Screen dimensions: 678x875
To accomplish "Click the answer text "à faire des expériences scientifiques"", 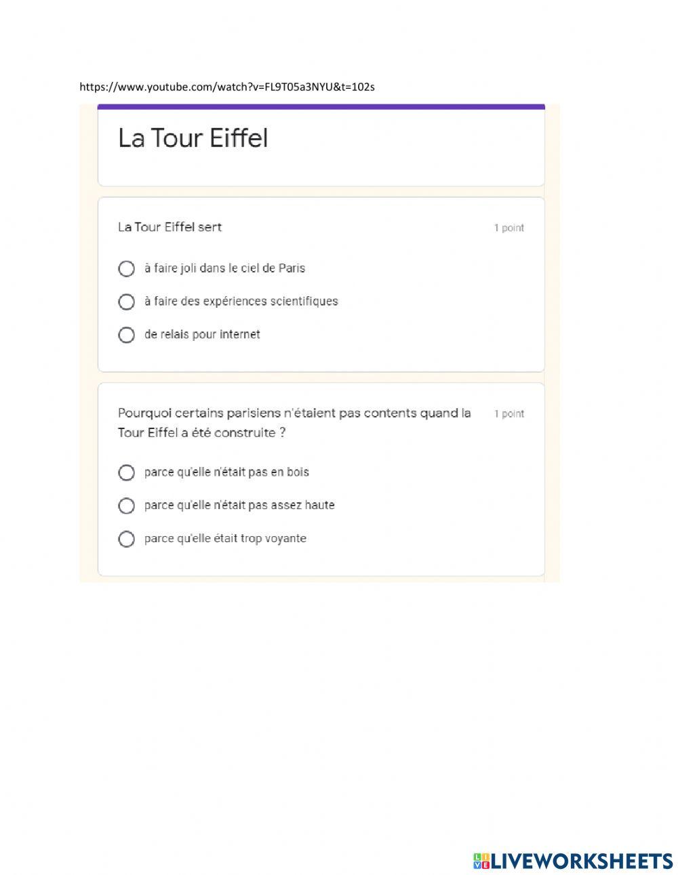I will tap(241, 302).
